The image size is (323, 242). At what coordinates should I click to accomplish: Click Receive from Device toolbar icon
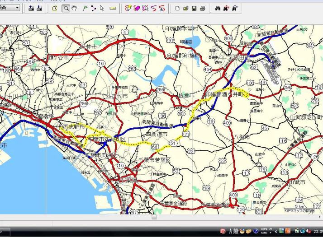pyautogui.click(x=39, y=8)
